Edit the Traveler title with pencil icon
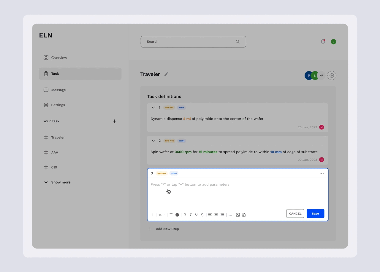This screenshot has height=272, width=380. click(x=166, y=74)
